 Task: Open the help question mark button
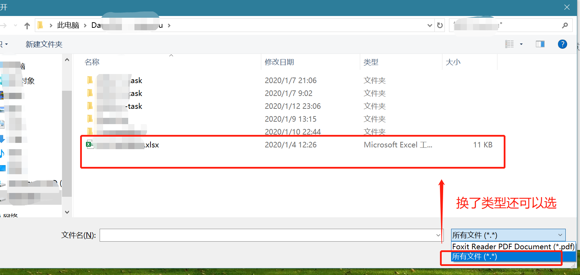coord(562,44)
